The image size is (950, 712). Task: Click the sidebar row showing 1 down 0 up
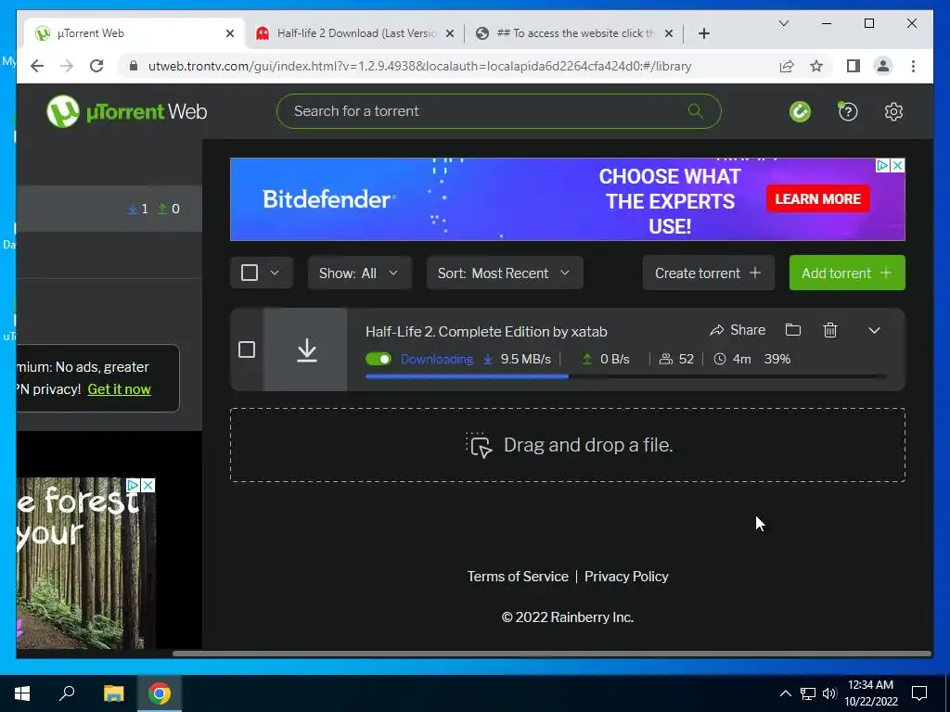pyautogui.click(x=109, y=209)
